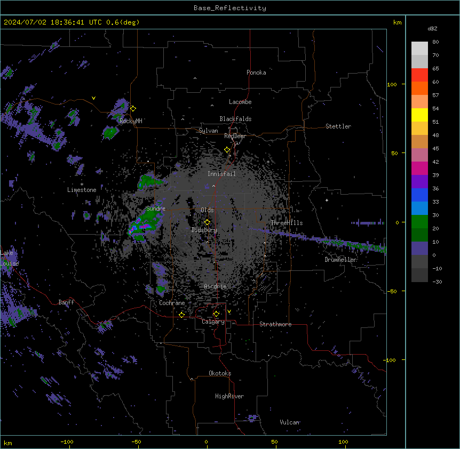Click the Drumheller label

[340, 260]
